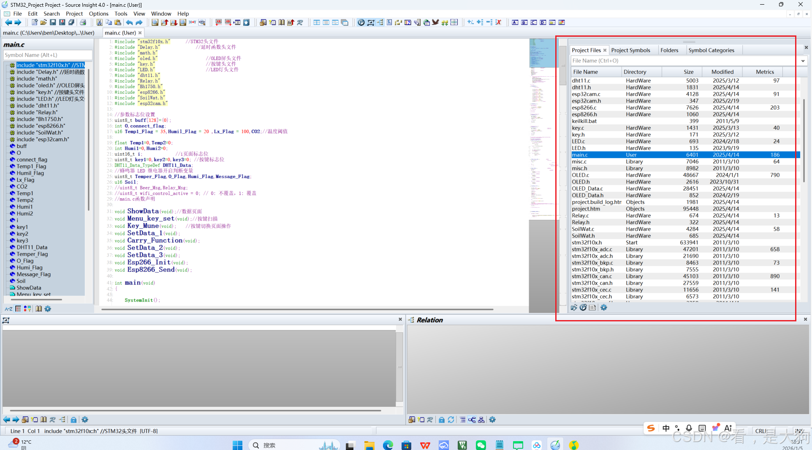Go back to previous location in toolbar
The image size is (812, 450).
[x=8, y=22]
